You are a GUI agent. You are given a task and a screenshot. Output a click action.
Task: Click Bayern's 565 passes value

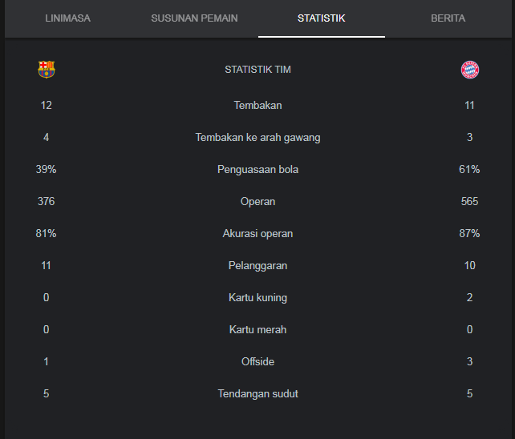tap(469, 201)
